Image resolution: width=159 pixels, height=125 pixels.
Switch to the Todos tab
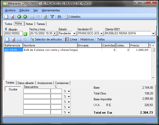coord(8,24)
